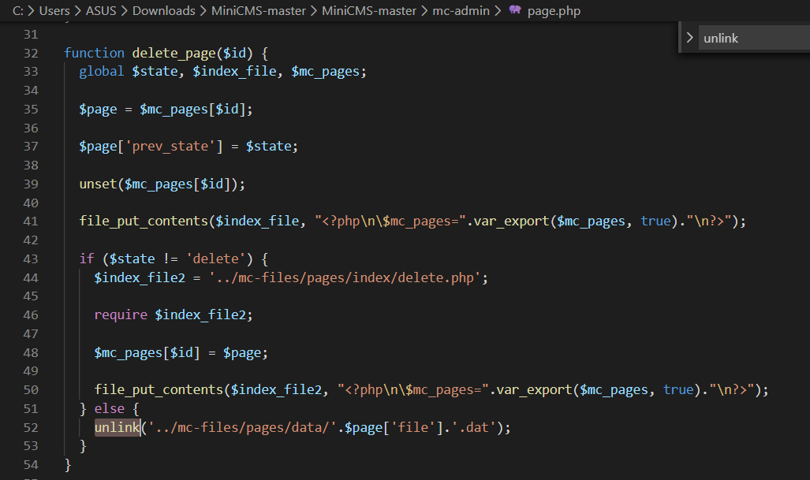The image size is (810, 480).
Task: Open the page.php breadcrumb segment
Action: click(554, 11)
